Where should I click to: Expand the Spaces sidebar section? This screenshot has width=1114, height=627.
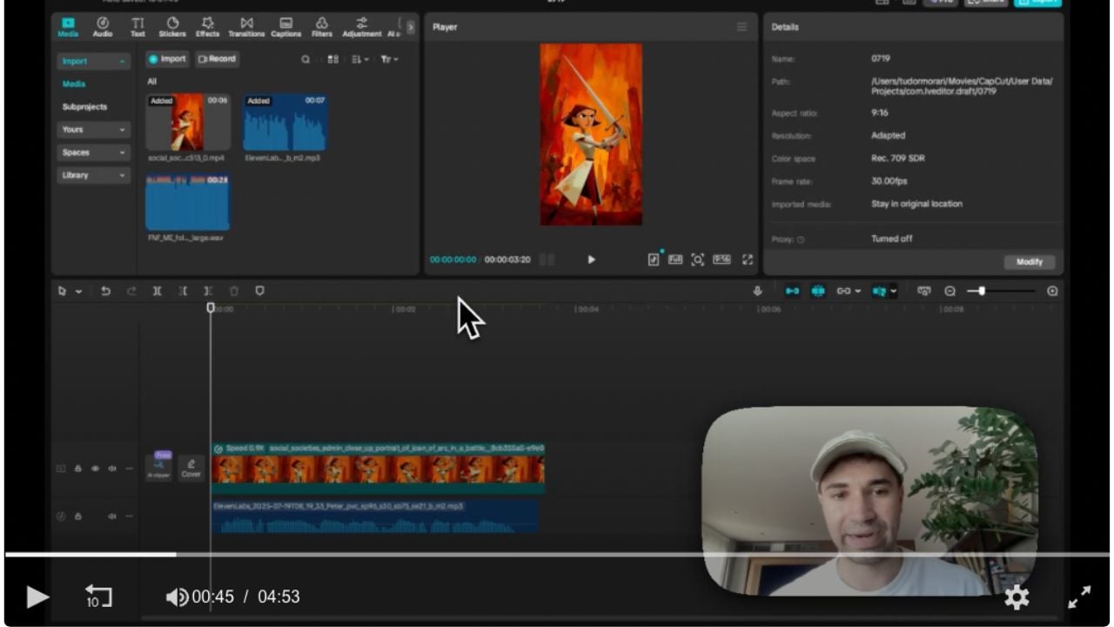tap(94, 152)
